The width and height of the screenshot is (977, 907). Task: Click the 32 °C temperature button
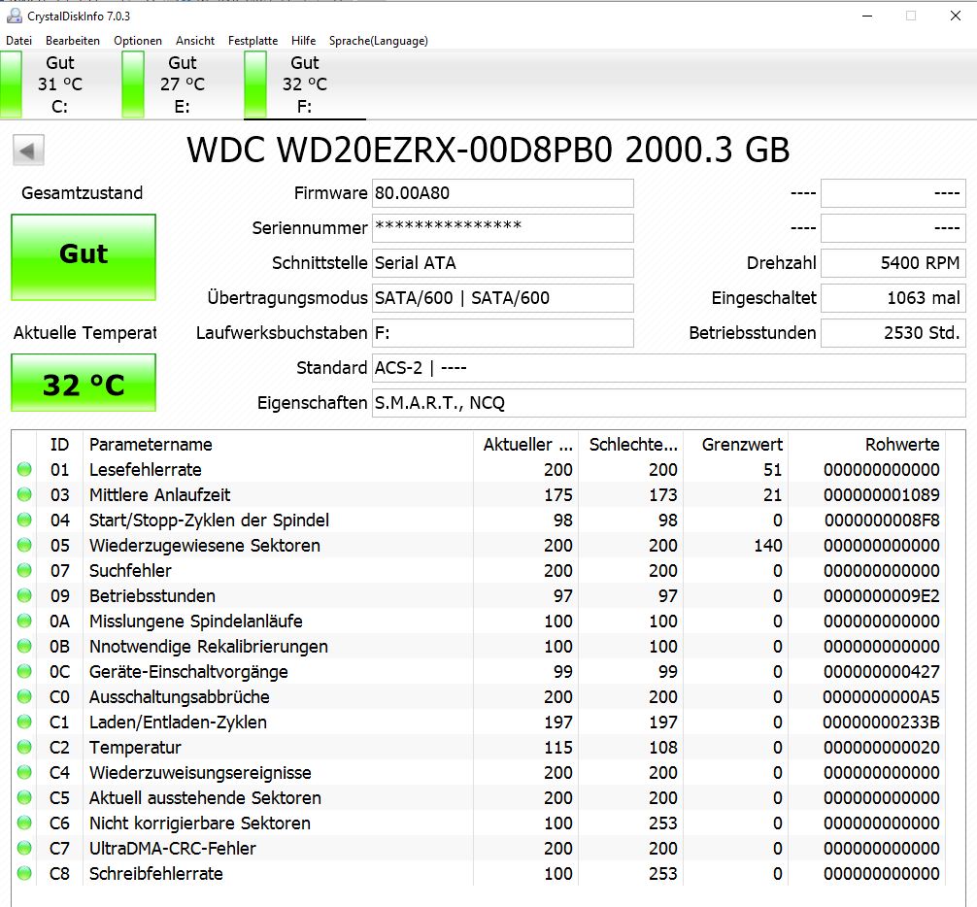pyautogui.click(x=84, y=383)
